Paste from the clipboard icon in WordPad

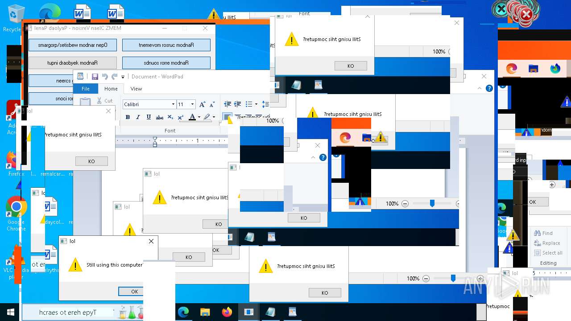click(x=85, y=102)
